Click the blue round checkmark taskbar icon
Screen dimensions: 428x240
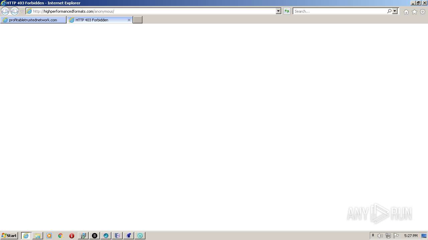pyautogui.click(x=106, y=236)
